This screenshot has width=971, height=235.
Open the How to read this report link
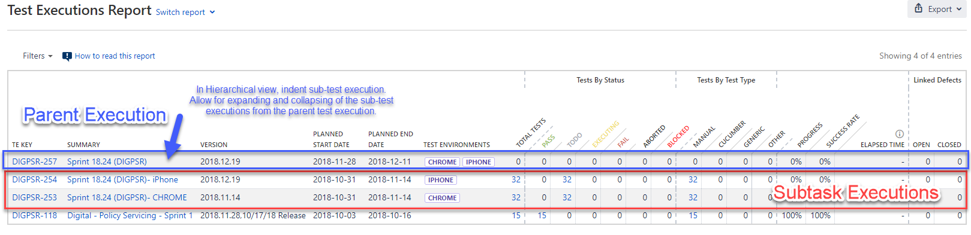tap(115, 56)
